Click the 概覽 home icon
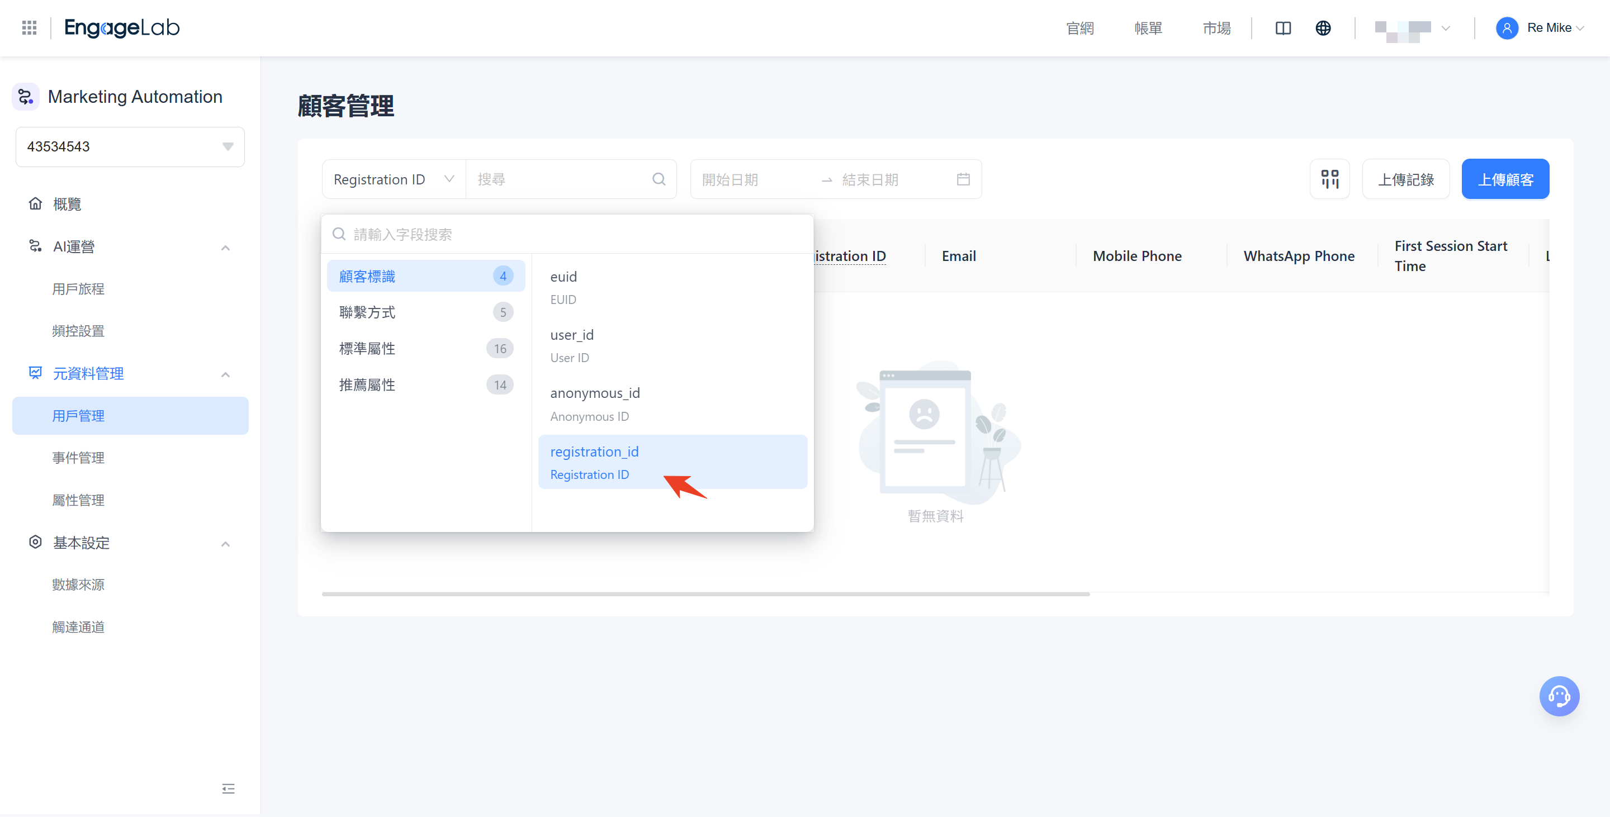Screen dimensions: 1610x817 coord(36,203)
